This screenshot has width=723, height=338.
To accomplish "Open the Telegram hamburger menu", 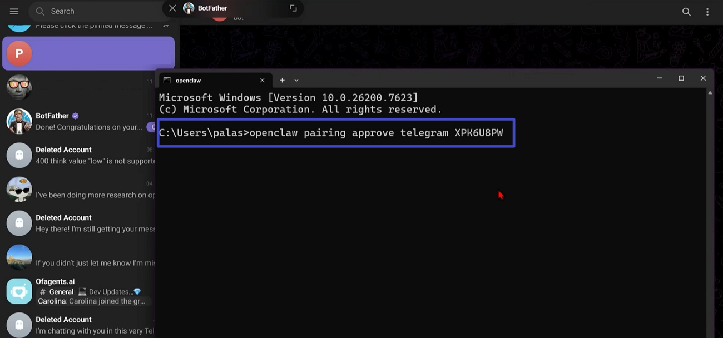I will (x=14, y=11).
